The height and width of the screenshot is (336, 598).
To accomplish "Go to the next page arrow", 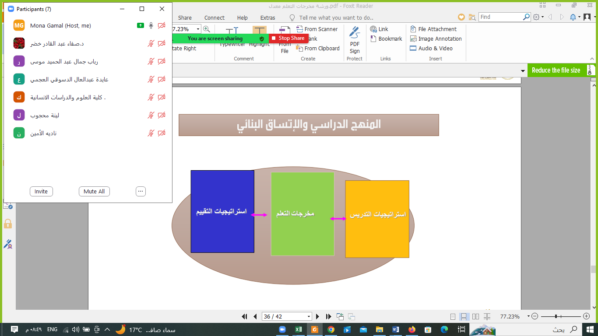I will [x=318, y=316].
